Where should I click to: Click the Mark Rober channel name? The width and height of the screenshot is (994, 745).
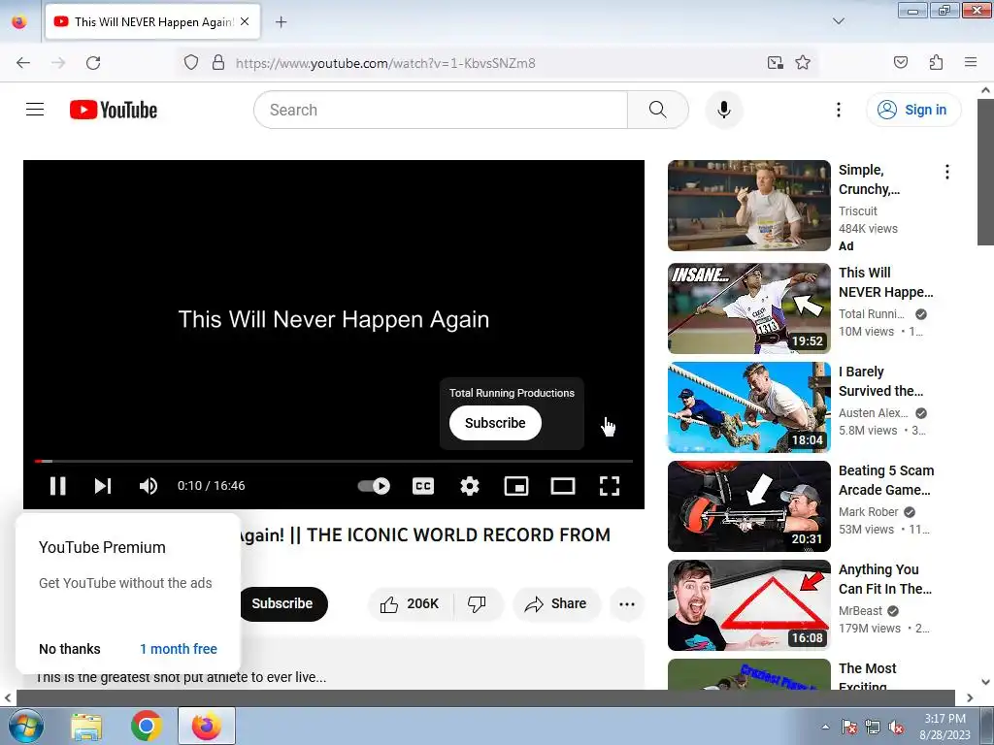point(869,512)
